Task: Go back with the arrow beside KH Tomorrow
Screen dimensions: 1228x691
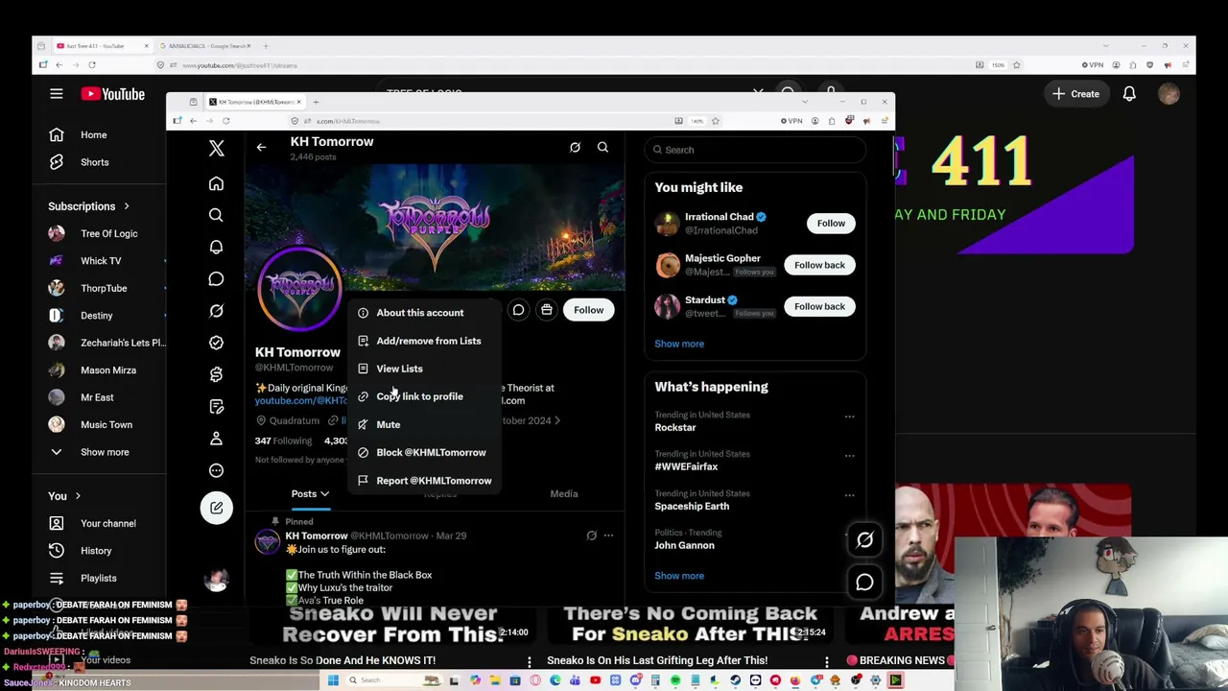Action: coord(261,147)
